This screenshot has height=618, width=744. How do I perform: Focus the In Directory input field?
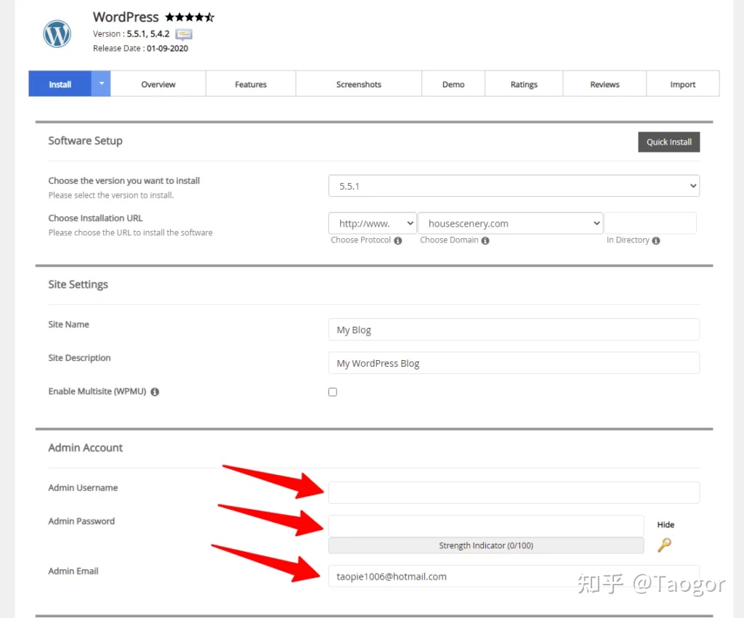[x=650, y=223]
